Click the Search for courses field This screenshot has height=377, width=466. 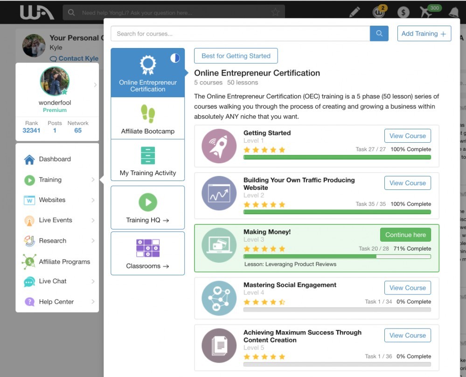(x=240, y=33)
